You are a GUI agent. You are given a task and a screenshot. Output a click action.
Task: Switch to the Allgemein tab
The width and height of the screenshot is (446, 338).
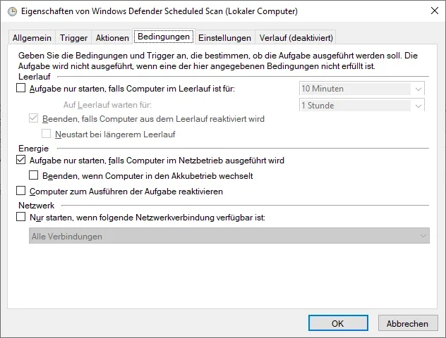tap(32, 37)
